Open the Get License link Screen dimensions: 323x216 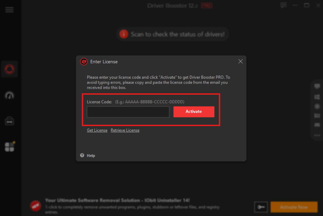tap(97, 130)
